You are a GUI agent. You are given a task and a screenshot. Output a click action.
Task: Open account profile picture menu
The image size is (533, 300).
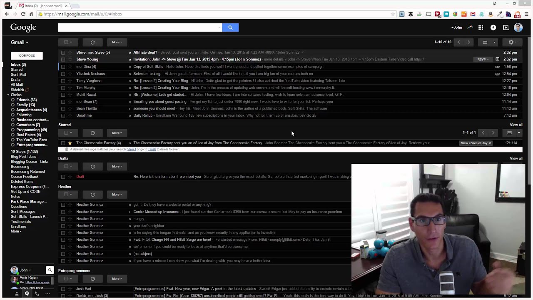[x=518, y=27]
